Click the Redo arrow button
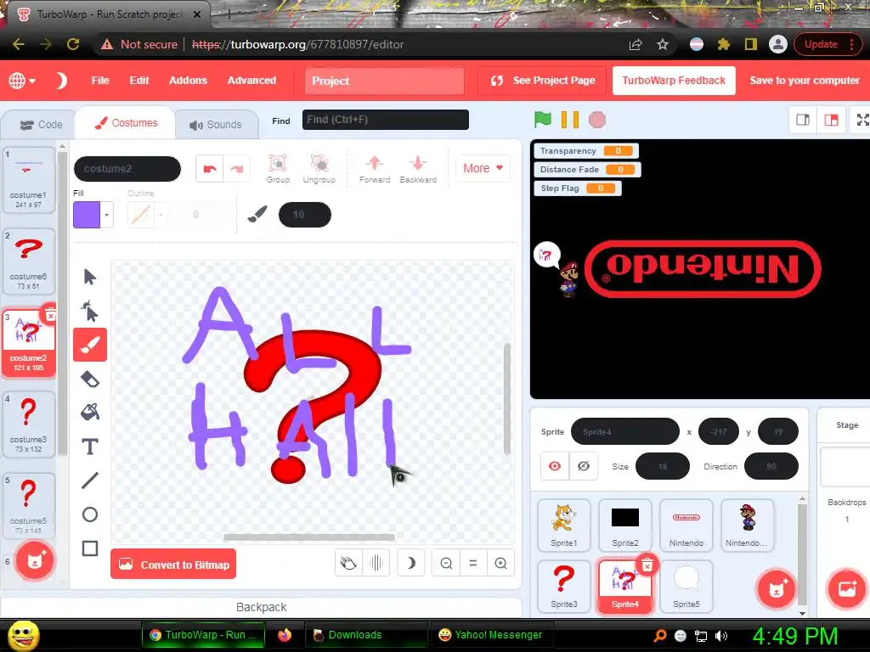This screenshot has width=870, height=652. click(x=236, y=169)
